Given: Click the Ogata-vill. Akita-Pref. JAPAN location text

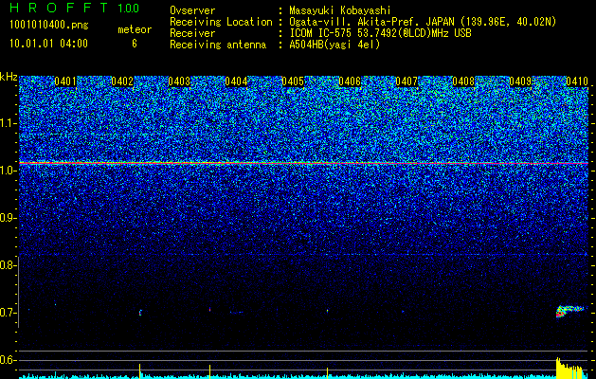Looking at the screenshot, I should [423, 22].
